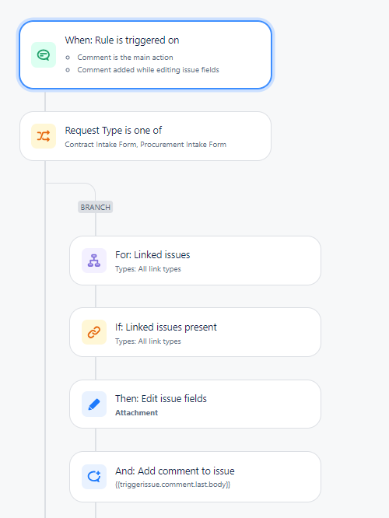This screenshot has width=389, height=518.
Task: Select the 'Then: Edit issue fields' action
Action: coord(195,404)
